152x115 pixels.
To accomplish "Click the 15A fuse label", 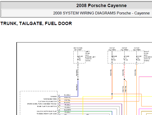I will pyautogui.click(x=114, y=60).
